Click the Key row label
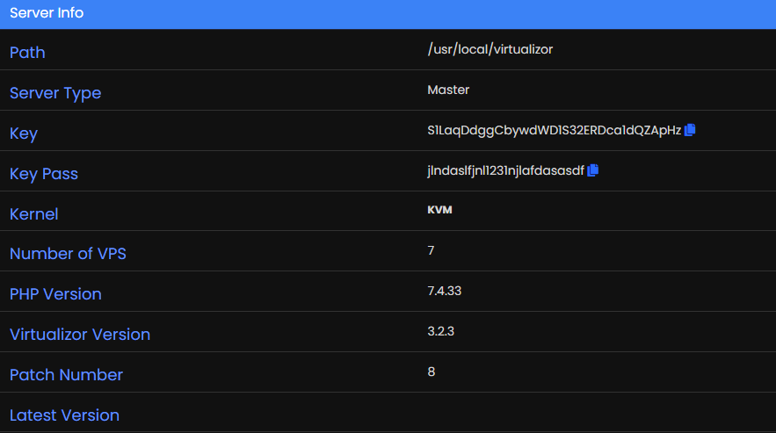Image resolution: width=776 pixels, height=433 pixels. click(x=24, y=134)
